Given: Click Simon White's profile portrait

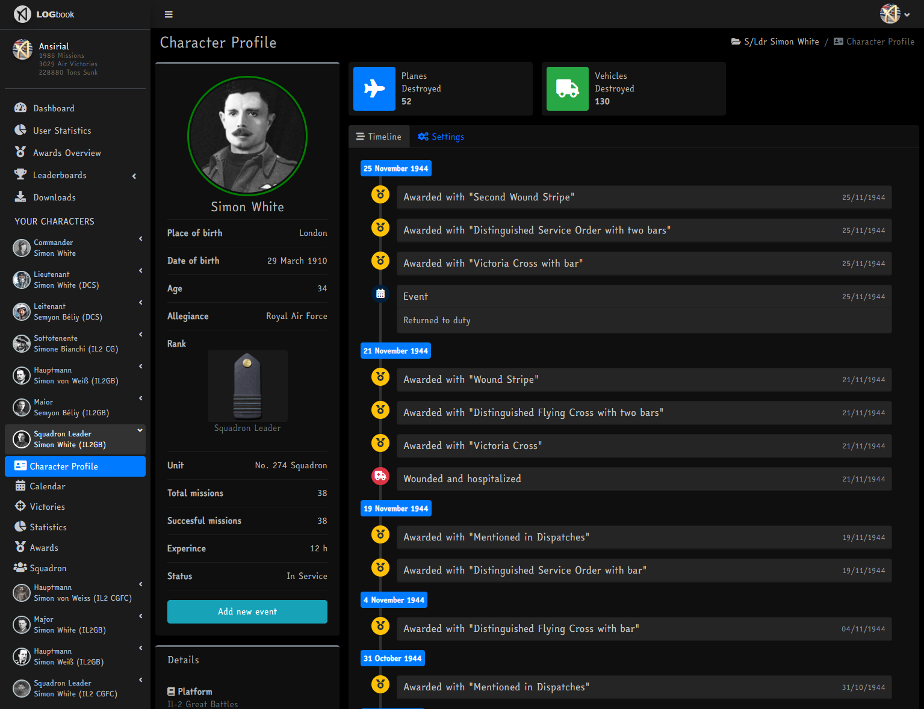Looking at the screenshot, I should coord(247,136).
